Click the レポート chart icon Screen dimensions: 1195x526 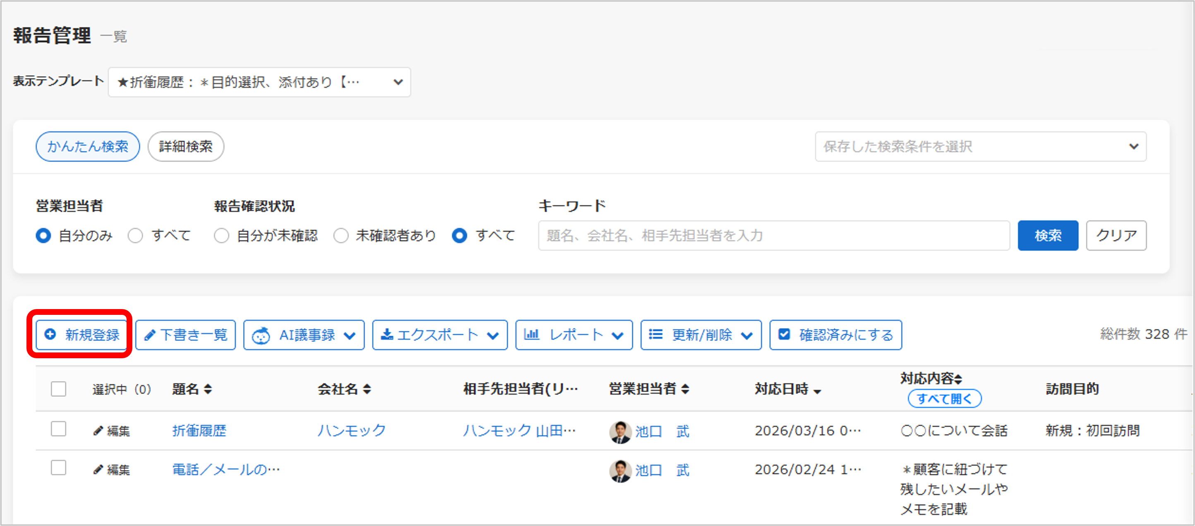[x=531, y=334]
